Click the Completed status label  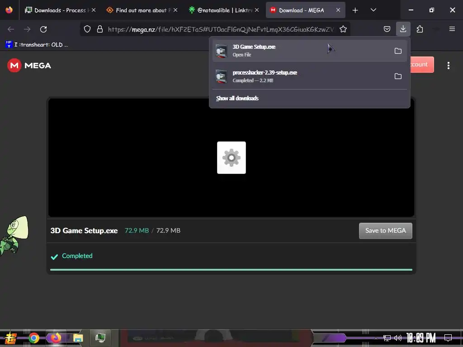tap(77, 256)
